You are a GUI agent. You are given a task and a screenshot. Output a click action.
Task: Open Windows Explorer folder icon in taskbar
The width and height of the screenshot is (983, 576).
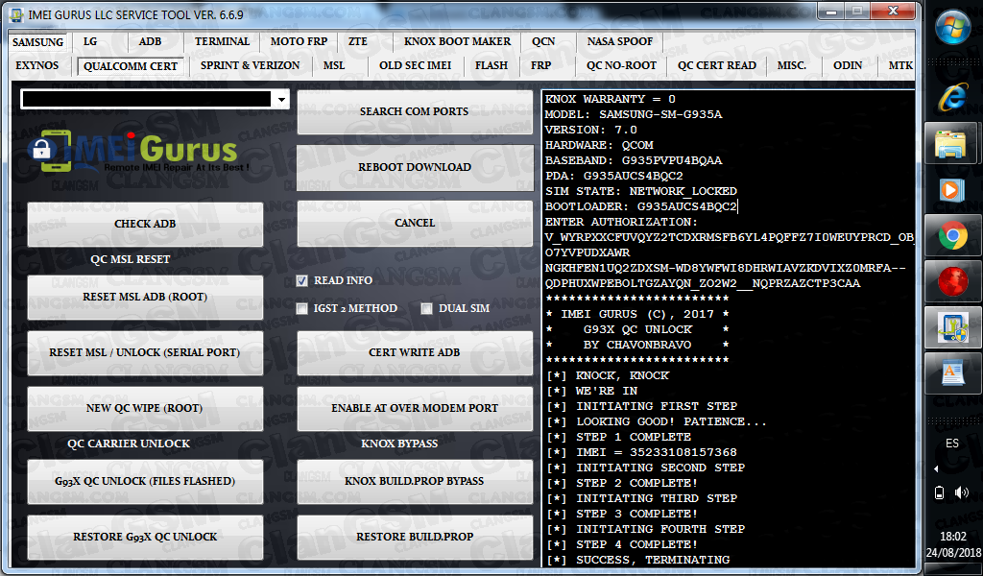952,144
